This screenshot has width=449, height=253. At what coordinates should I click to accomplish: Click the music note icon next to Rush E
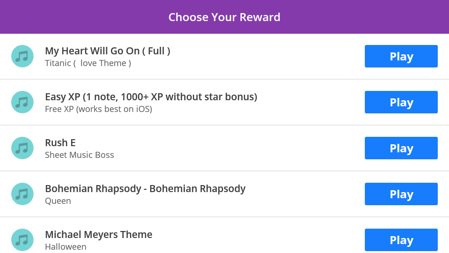[22, 148]
